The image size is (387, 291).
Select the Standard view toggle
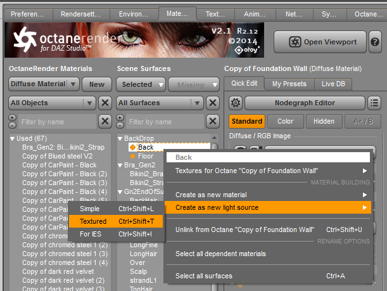[247, 121]
